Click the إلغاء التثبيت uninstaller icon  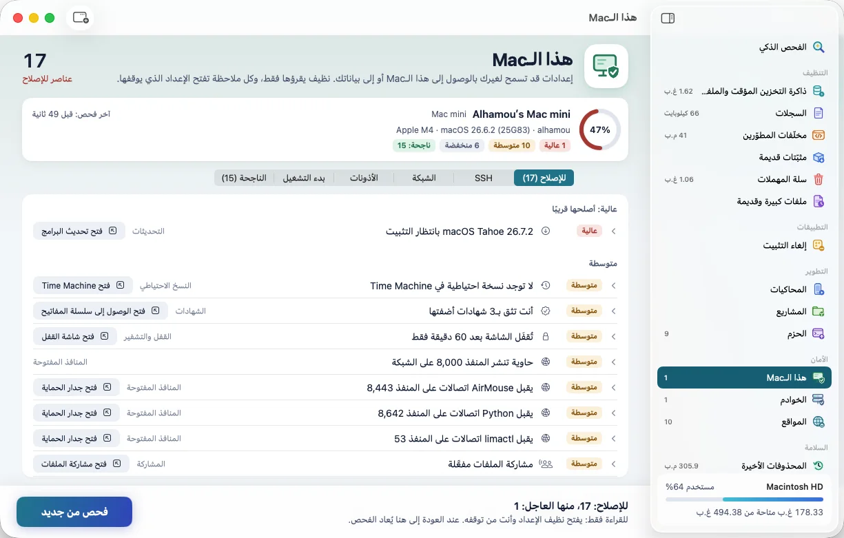[x=819, y=245]
